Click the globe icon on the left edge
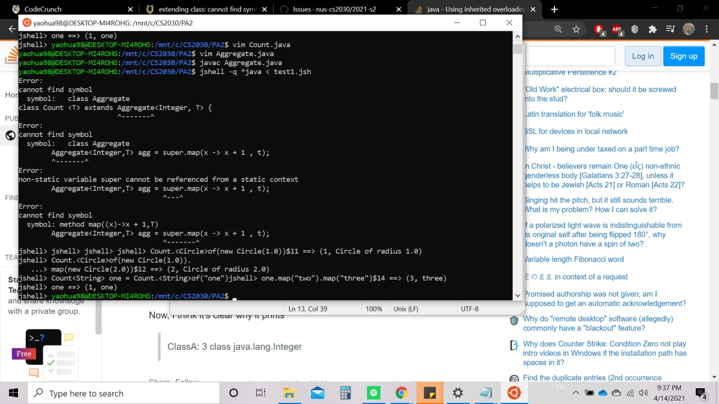The height and width of the screenshot is (404, 719). (x=10, y=135)
